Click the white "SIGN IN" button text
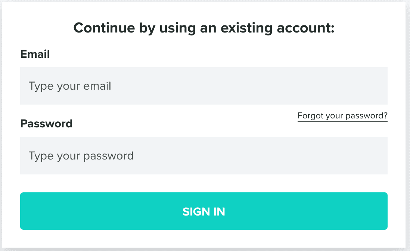The image size is (410, 251). (204, 212)
